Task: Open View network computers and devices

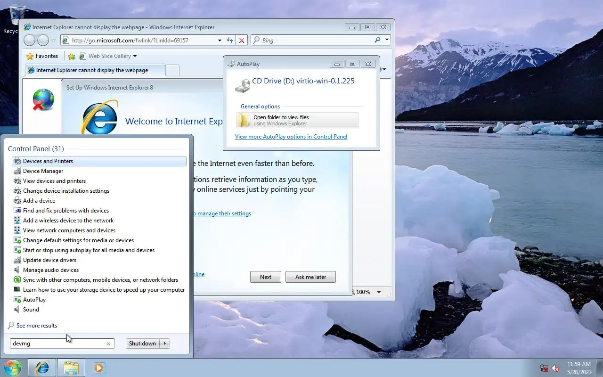Action: 99,230
